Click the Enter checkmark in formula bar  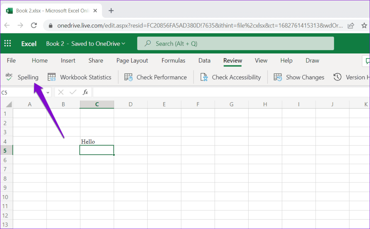[x=73, y=92]
